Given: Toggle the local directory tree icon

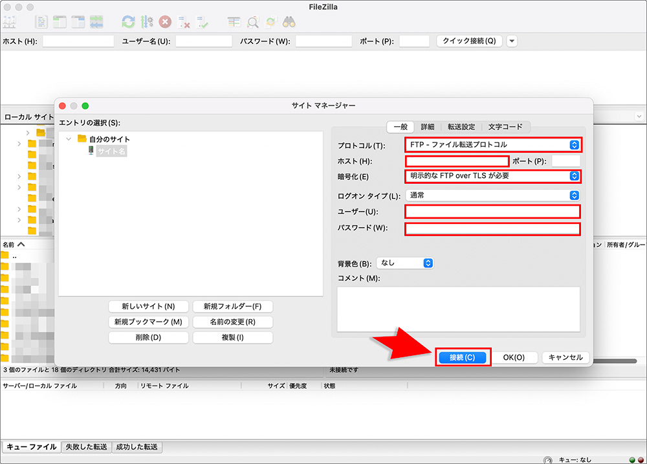Looking at the screenshot, I should [x=60, y=22].
